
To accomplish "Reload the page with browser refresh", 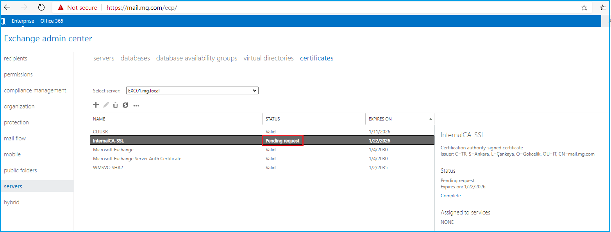I will coord(41,7).
